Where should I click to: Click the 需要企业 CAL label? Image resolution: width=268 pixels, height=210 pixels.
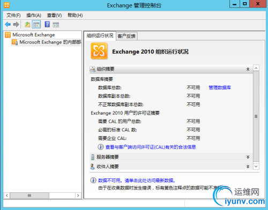pos(112,138)
